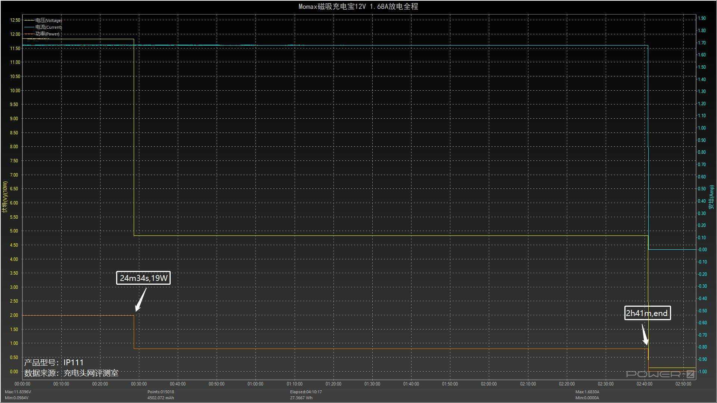Click the 2.00 left axis label

(14, 315)
